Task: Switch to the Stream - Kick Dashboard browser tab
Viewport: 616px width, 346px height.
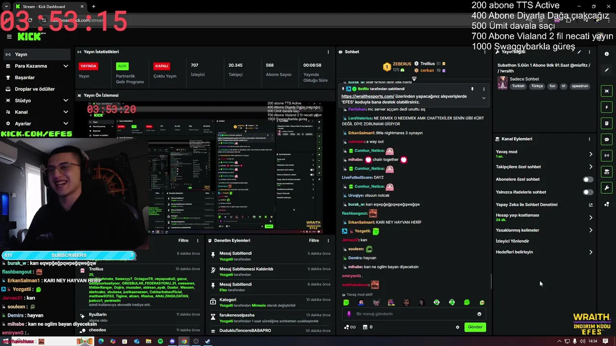Action: [x=49, y=6]
